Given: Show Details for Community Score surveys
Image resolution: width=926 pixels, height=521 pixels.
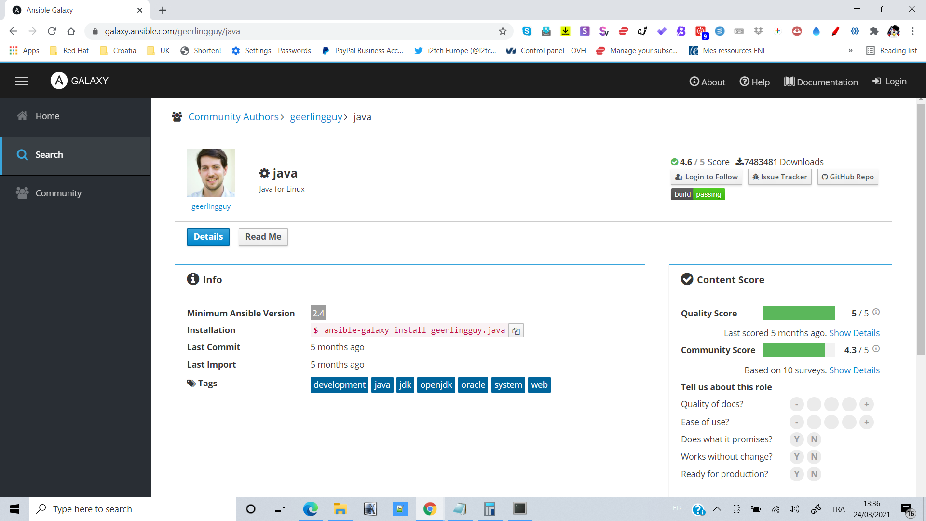Looking at the screenshot, I should coord(854,370).
